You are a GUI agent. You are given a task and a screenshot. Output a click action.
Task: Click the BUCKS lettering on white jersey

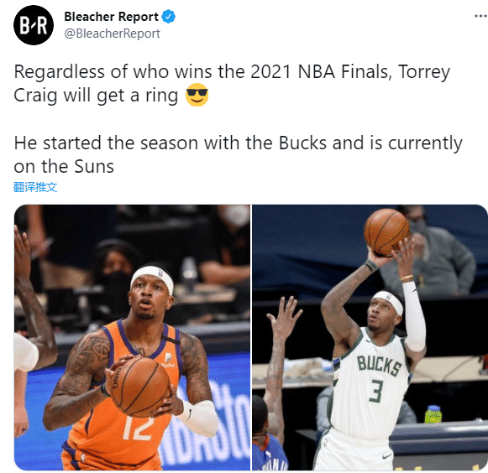(379, 366)
